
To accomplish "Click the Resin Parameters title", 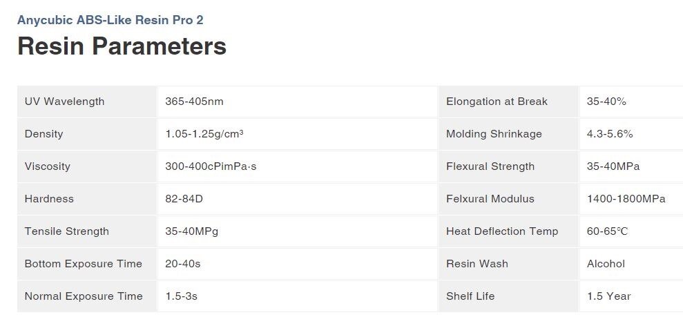I will coord(122,46).
